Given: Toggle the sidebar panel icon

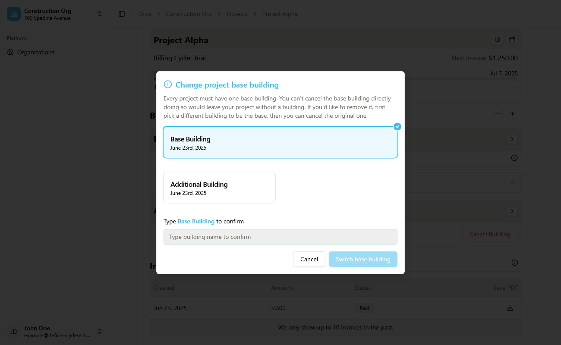Looking at the screenshot, I should [x=122, y=14].
